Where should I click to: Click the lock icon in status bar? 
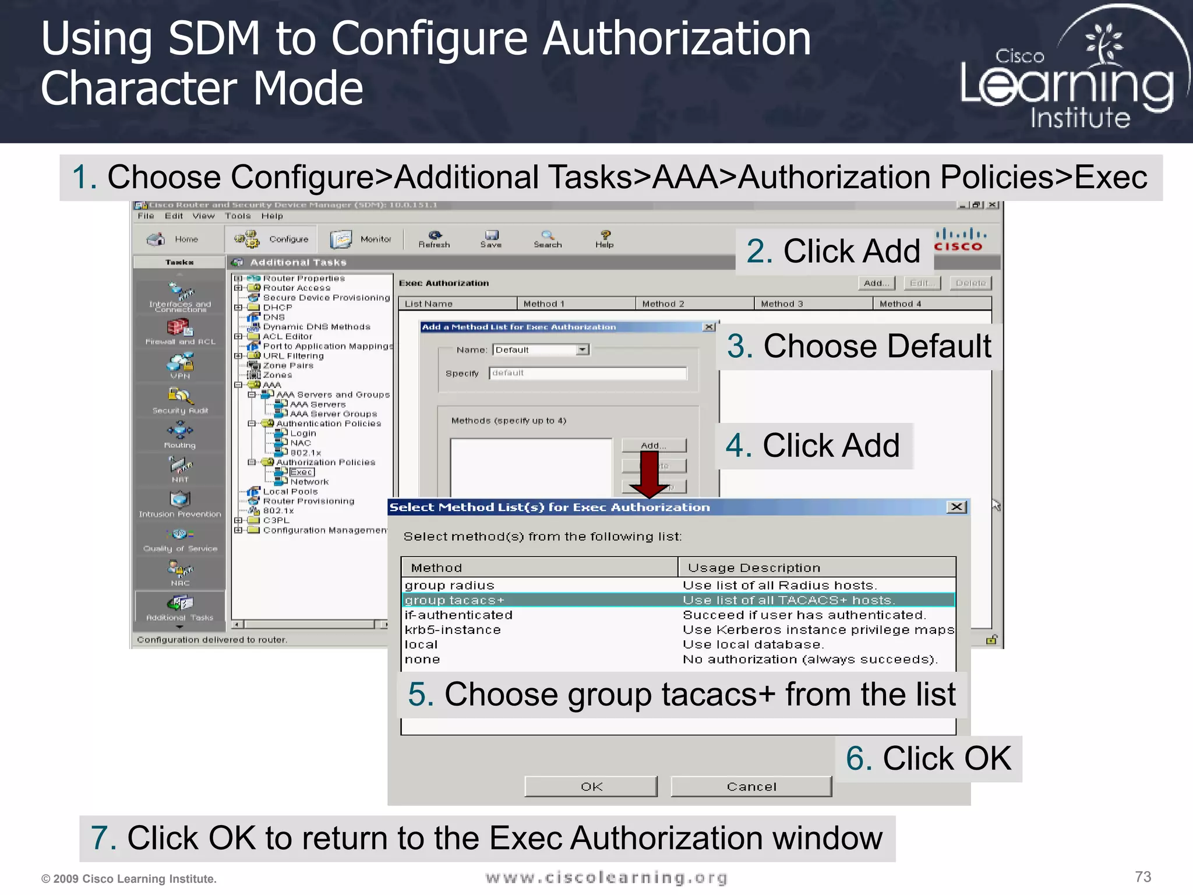(991, 640)
